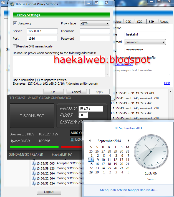Click up arrow of address exclusion list
The width and height of the screenshot is (174, 197).
click(107, 59)
